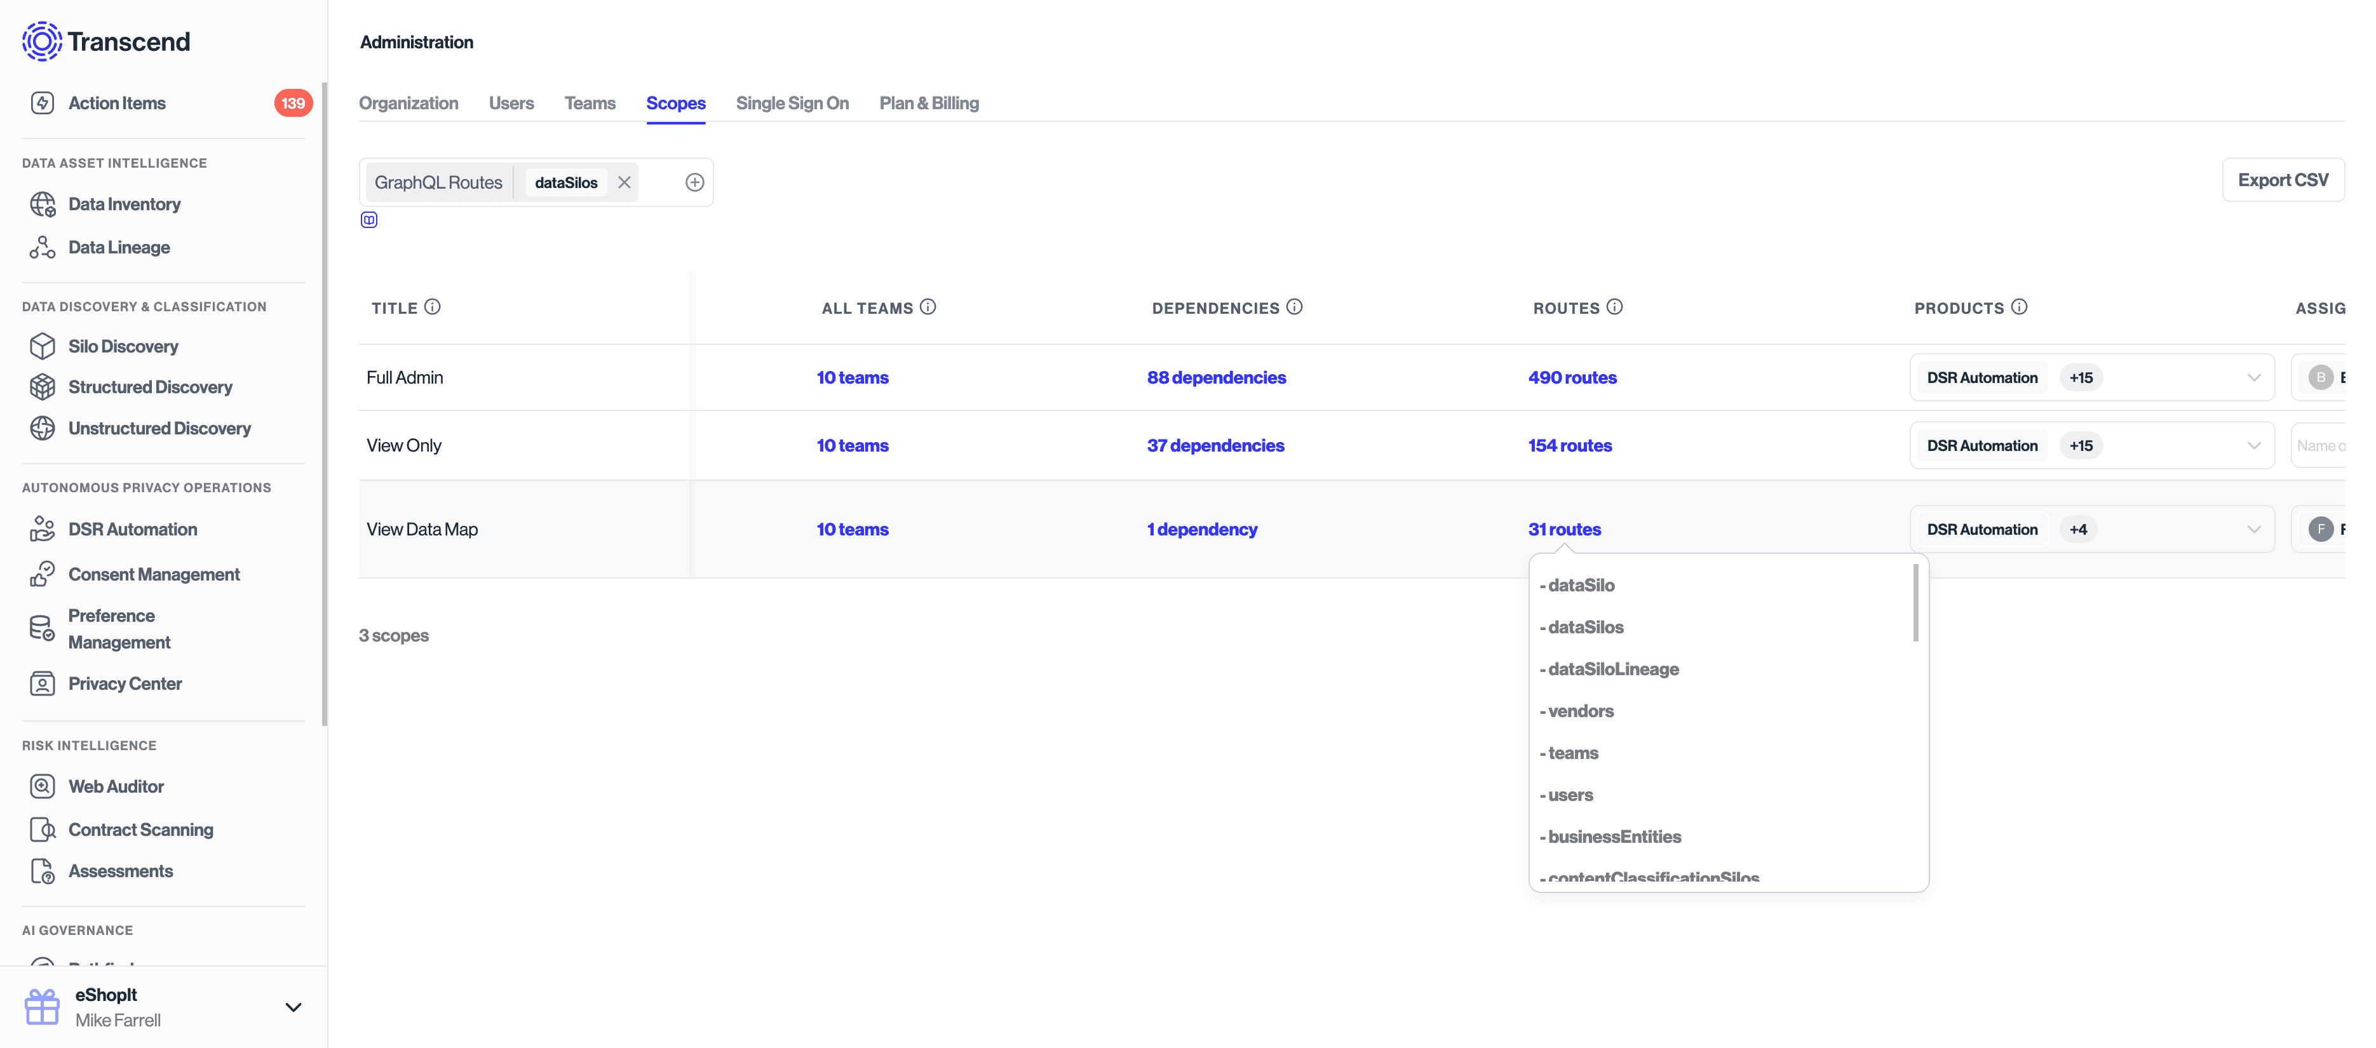The height and width of the screenshot is (1048, 2376).
Task: Open DSR Automation from the sidebar
Action: click(x=133, y=528)
